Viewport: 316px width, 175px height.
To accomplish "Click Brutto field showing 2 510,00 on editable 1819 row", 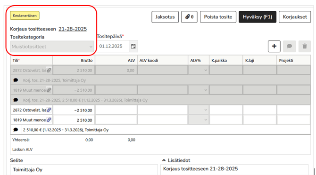I will click(74, 120).
